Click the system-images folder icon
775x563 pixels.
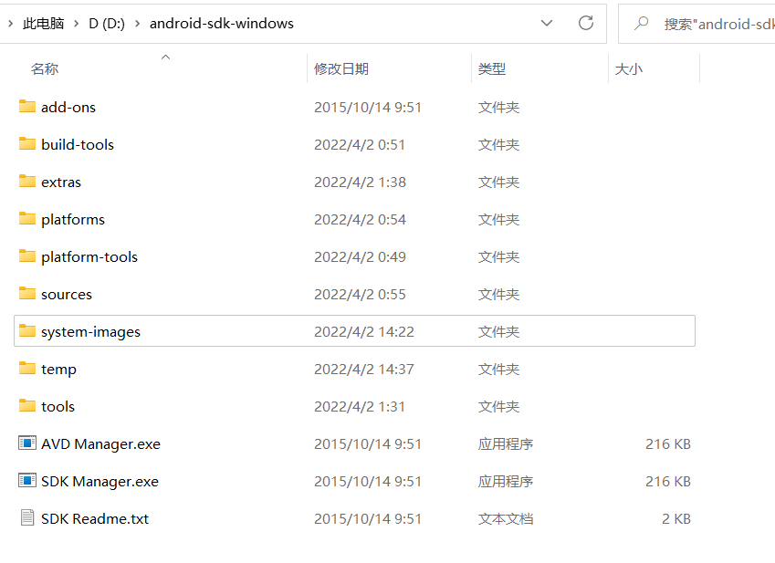tap(27, 331)
